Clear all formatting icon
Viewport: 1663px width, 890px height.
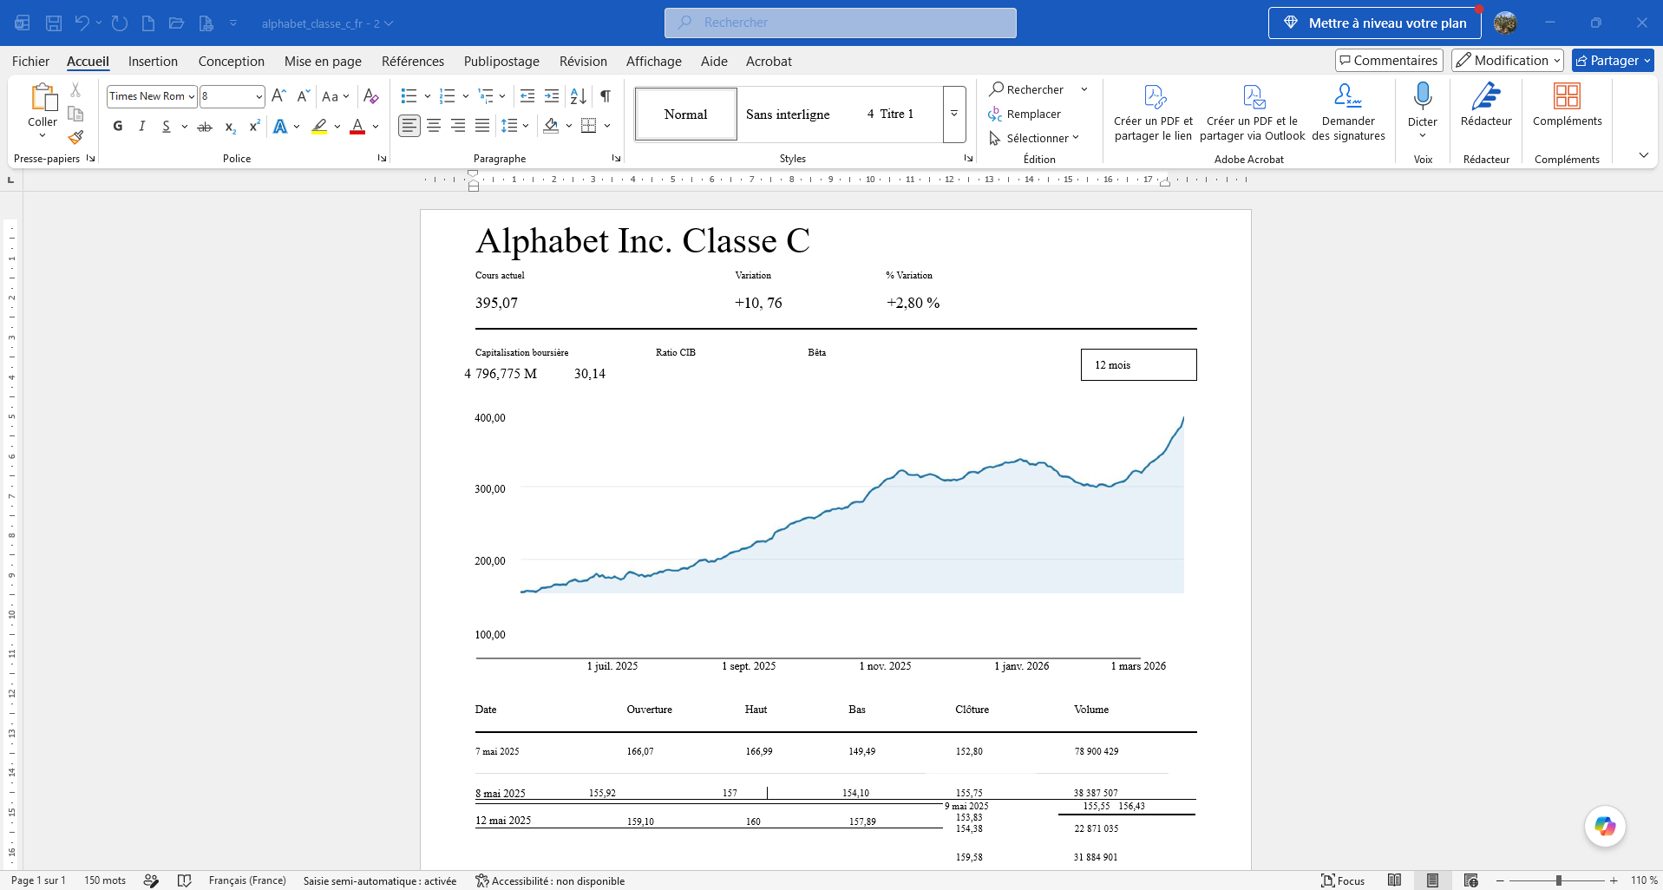pos(371,96)
